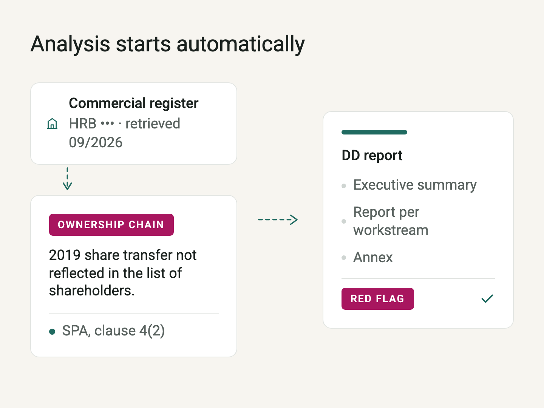Screen dimensions: 544x408
Task: Click the commercial register building icon
Action: click(x=52, y=124)
